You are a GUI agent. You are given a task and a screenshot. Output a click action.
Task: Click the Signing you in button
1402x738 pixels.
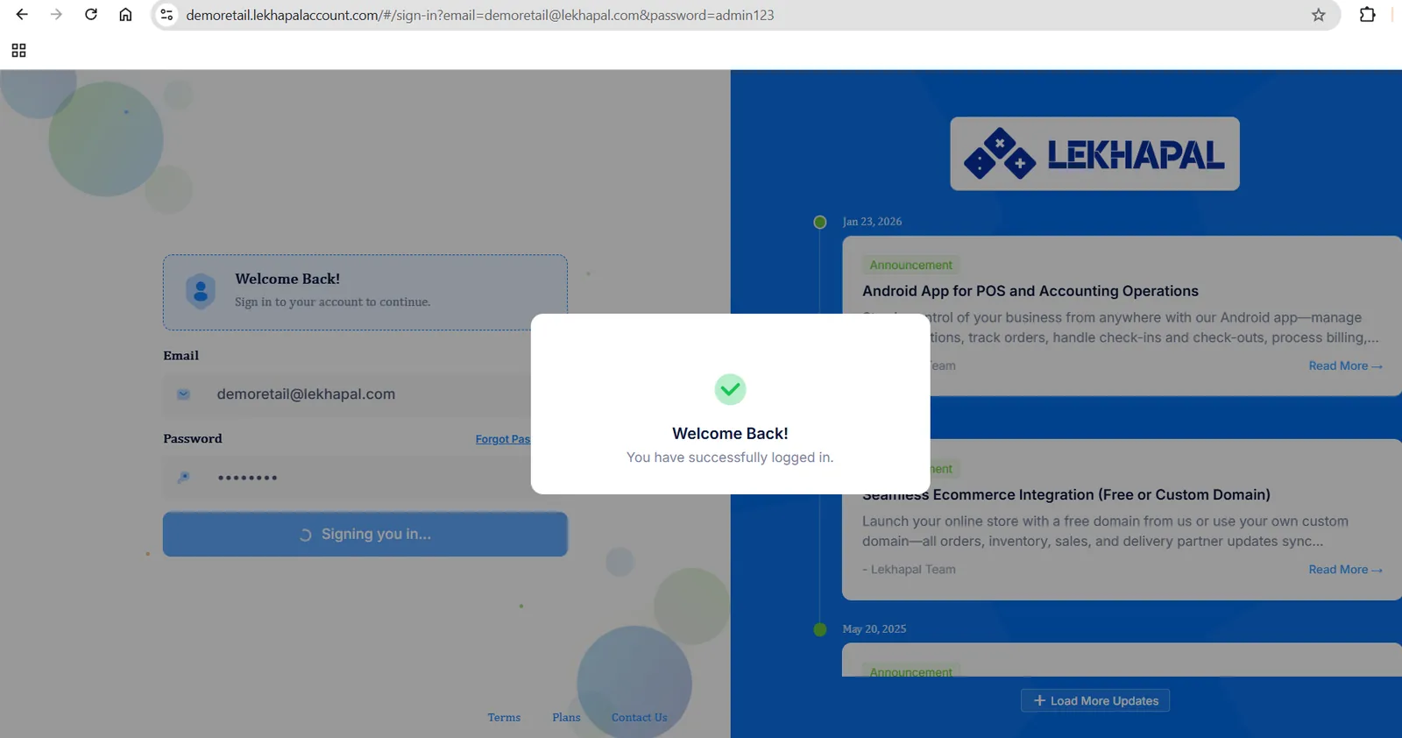(365, 534)
